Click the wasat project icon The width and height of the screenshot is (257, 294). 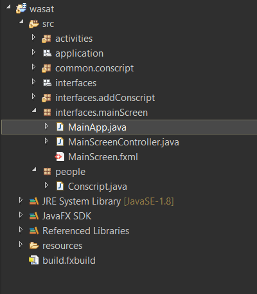(21, 8)
